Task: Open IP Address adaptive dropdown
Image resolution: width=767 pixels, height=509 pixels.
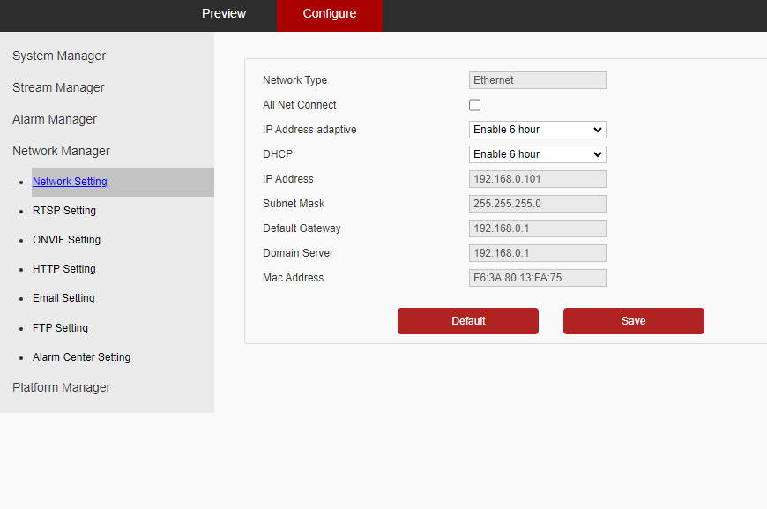Action: [x=538, y=130]
